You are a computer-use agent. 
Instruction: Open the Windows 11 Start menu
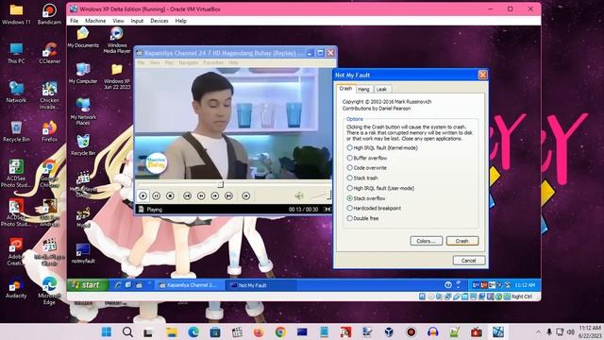(x=107, y=331)
